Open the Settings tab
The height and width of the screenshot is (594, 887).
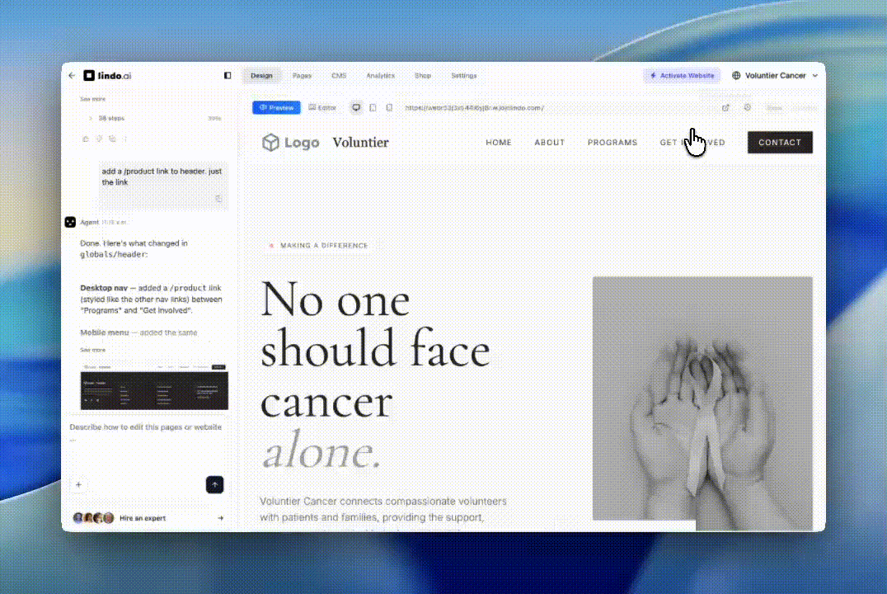pos(464,75)
